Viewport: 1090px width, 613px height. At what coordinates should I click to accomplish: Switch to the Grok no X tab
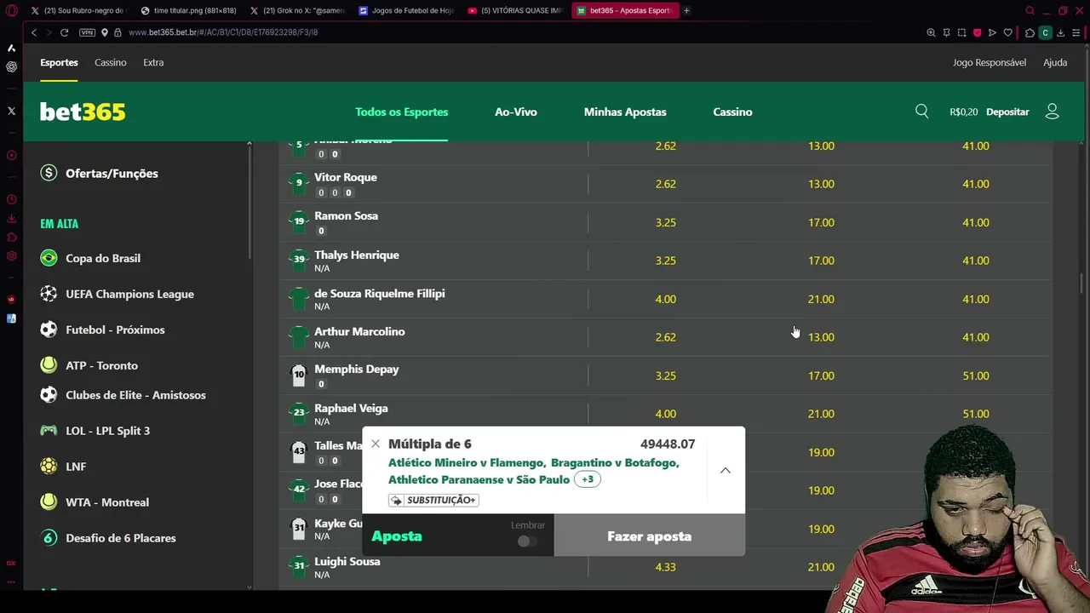298,10
